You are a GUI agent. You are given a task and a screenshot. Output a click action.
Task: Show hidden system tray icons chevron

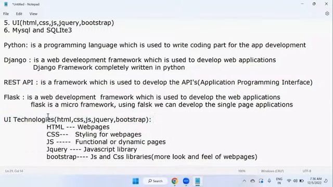click(x=244, y=181)
